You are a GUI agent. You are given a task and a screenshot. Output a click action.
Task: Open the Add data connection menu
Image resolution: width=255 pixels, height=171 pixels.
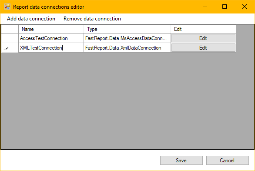click(31, 19)
